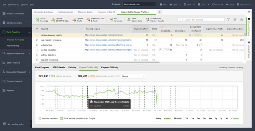The height and width of the screenshot is (131, 255).
Task: Click the Update Traffic icon
Action: [x=74, y=20]
